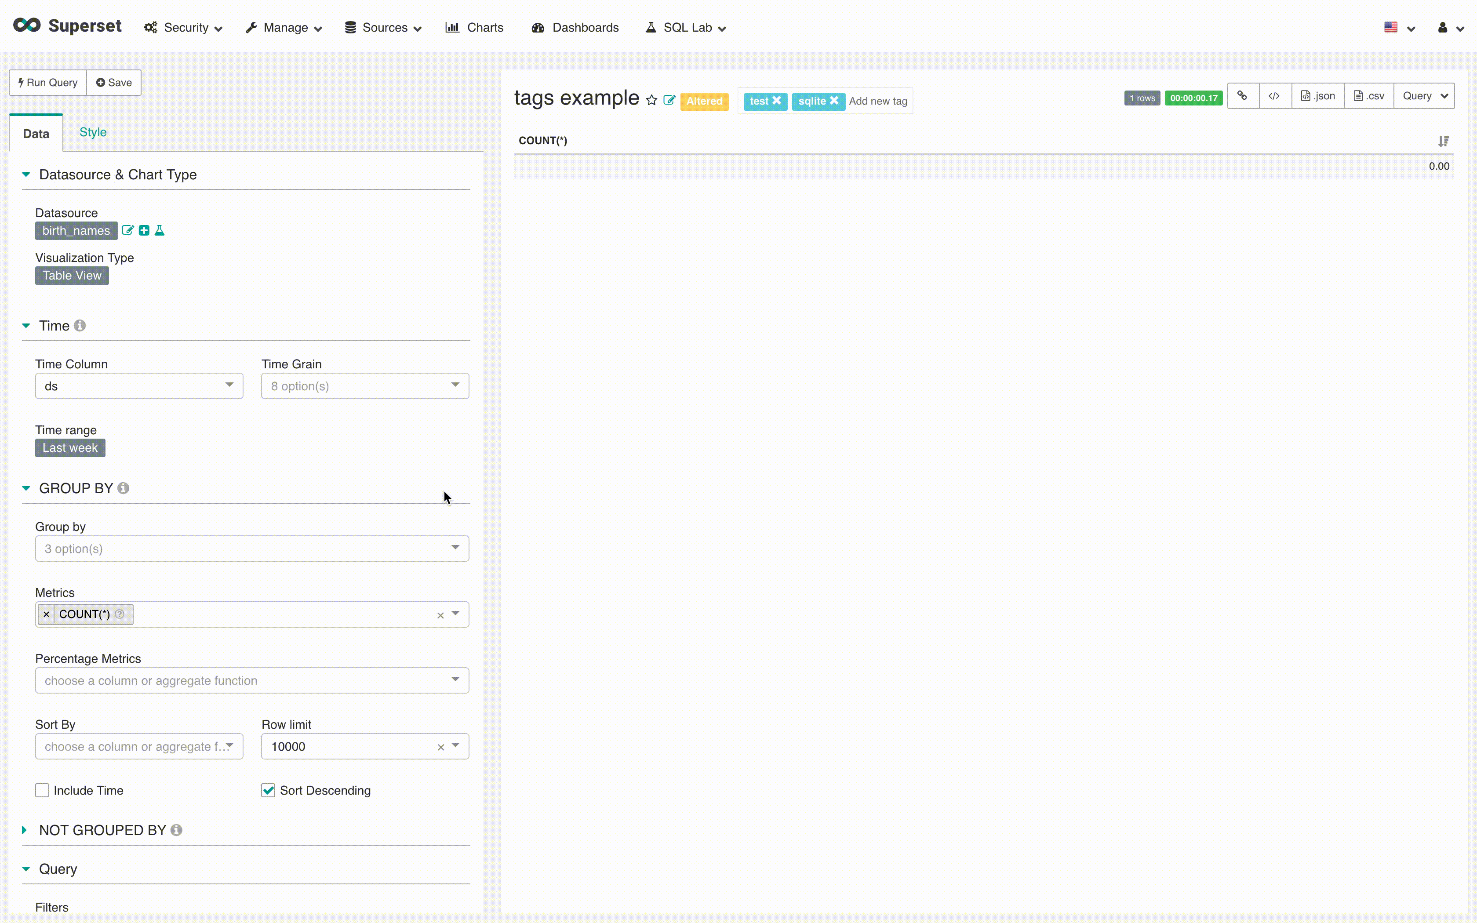Click the edit chart properties icon beside title
Viewport: 1477px width, 923px height.
669,100
